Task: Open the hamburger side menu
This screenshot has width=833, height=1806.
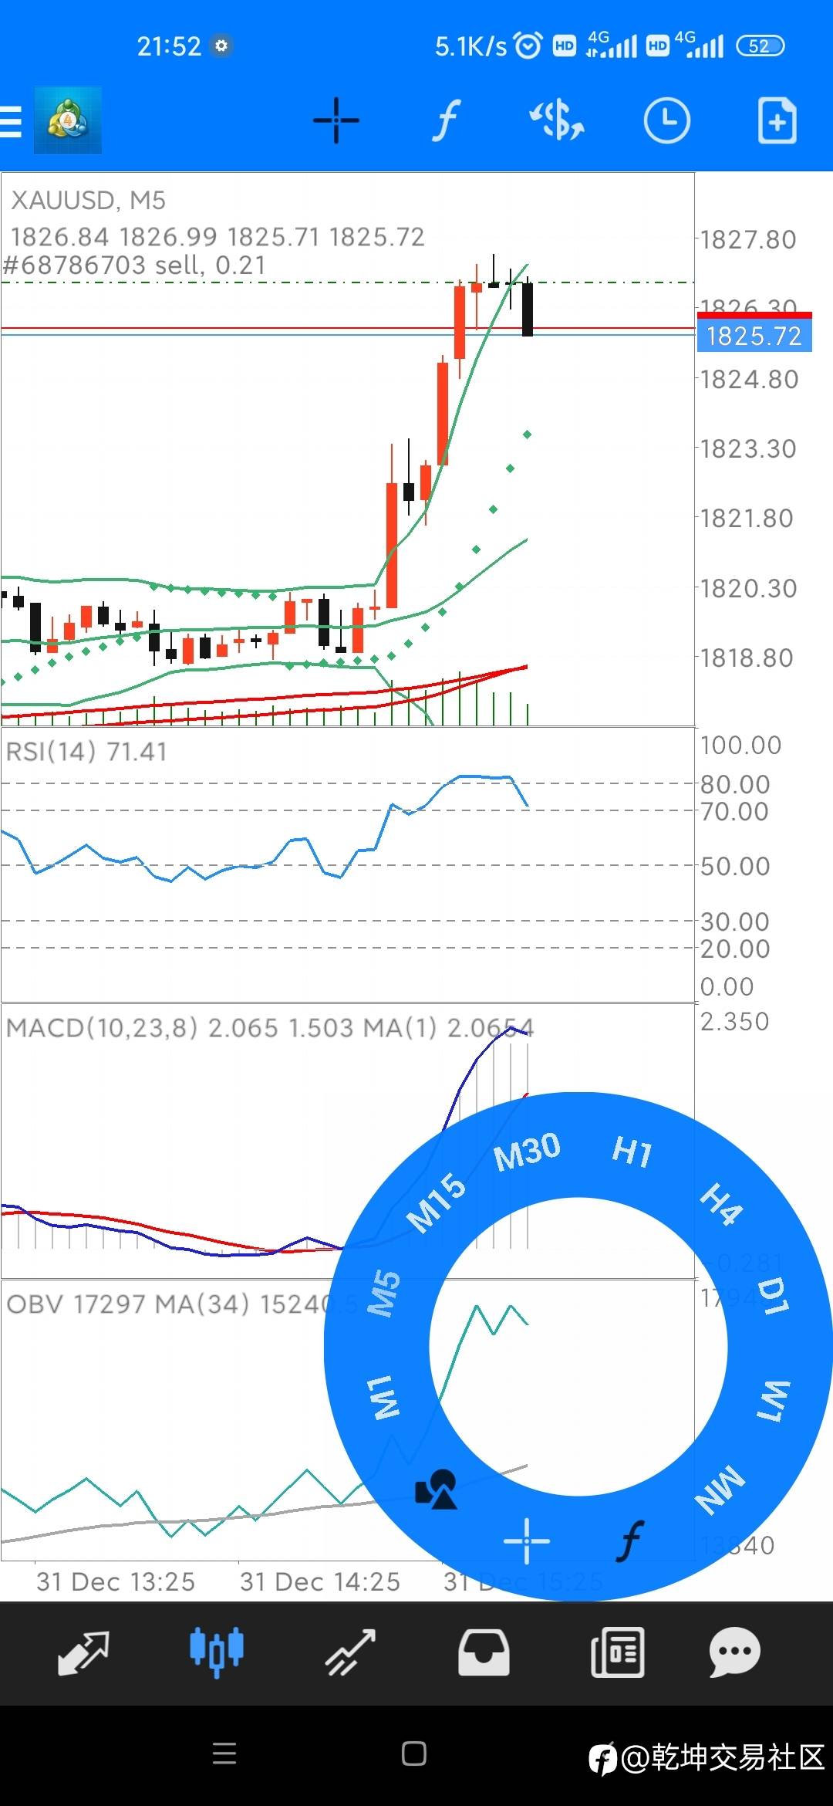Action: tap(11, 121)
